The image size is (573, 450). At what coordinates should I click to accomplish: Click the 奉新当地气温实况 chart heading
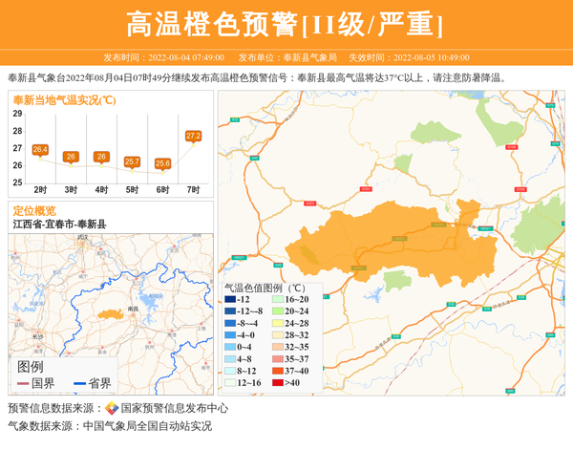tap(64, 100)
